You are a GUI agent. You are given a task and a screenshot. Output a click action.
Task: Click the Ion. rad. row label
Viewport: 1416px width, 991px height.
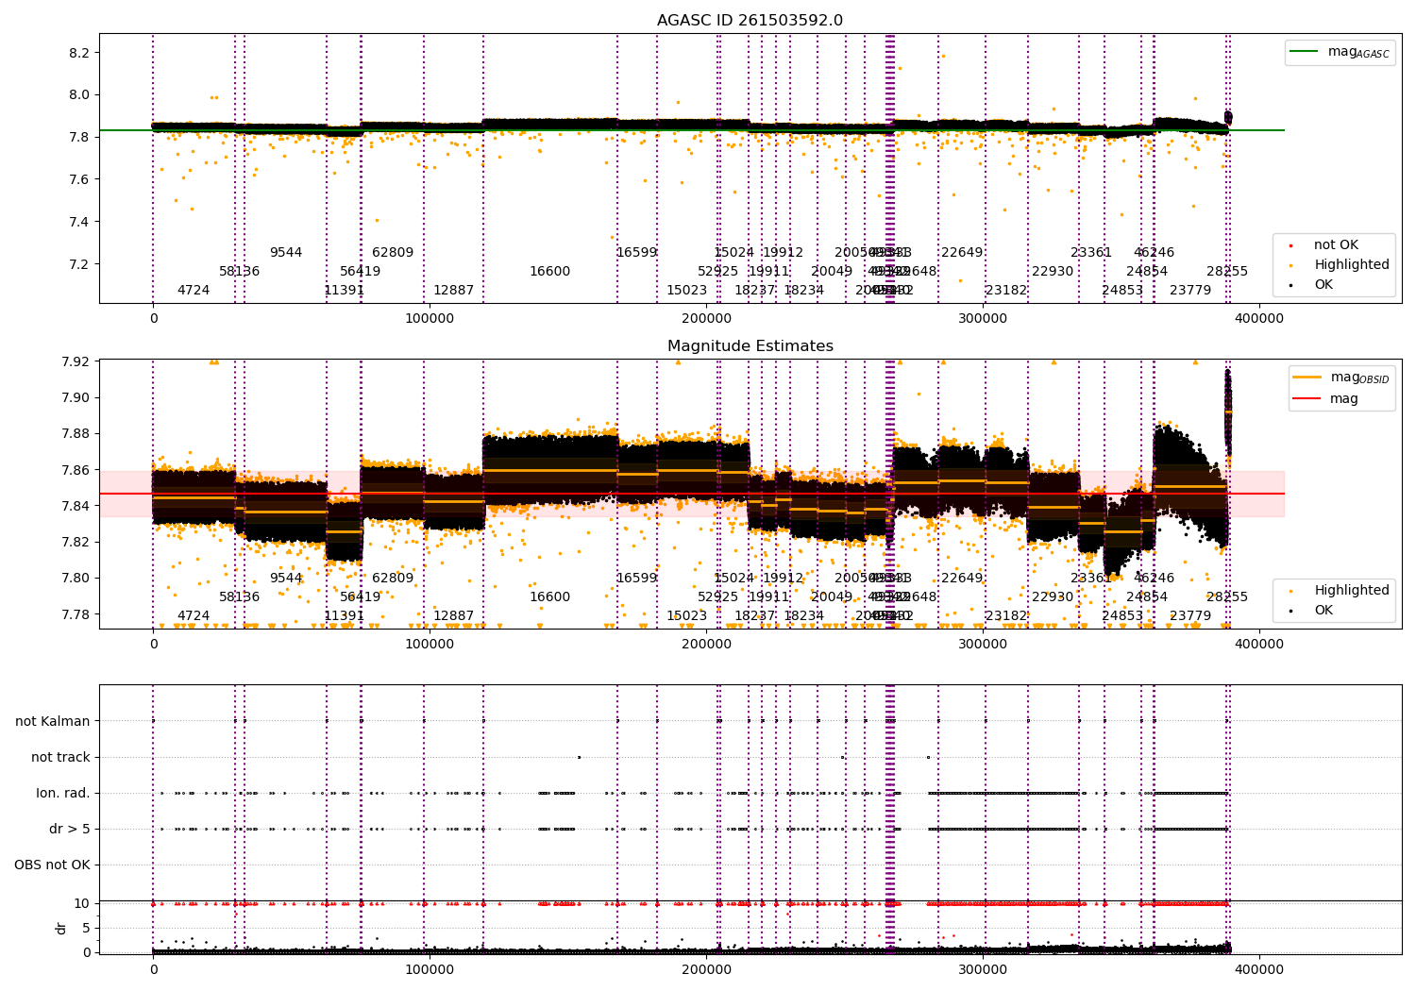[63, 794]
